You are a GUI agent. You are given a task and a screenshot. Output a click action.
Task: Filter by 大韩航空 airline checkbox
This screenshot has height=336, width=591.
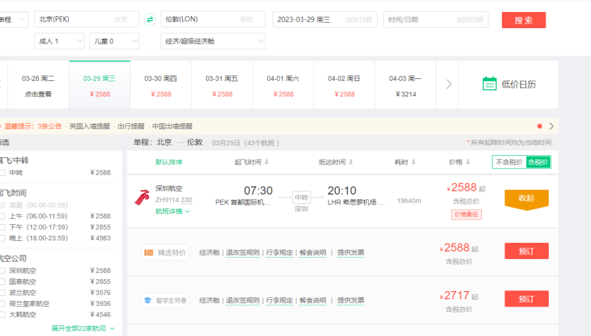pyautogui.click(x=3, y=315)
